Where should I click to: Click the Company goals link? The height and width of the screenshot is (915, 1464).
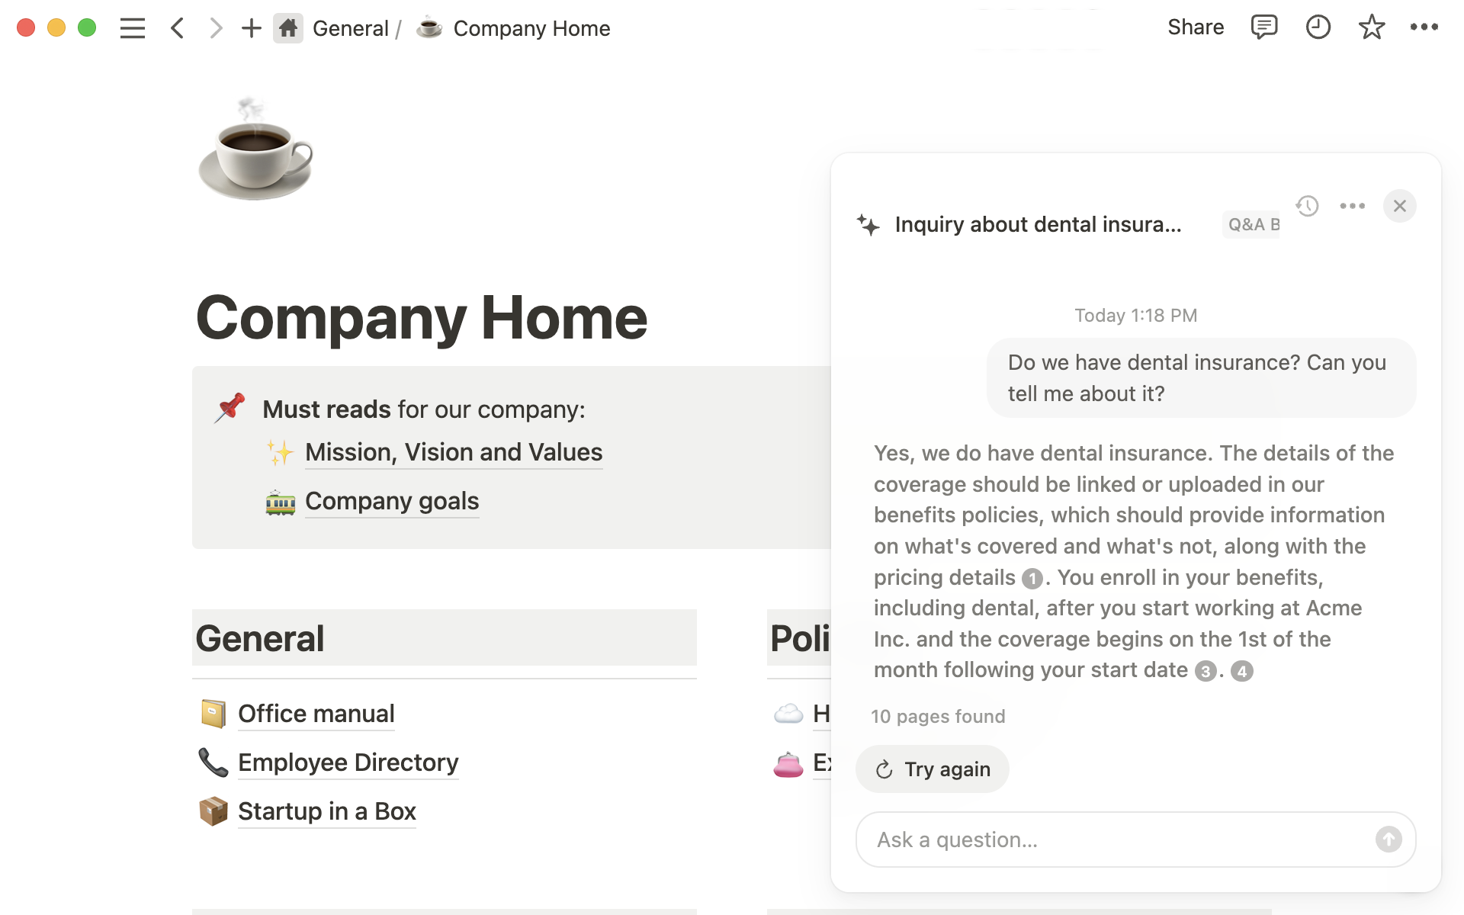[391, 501]
